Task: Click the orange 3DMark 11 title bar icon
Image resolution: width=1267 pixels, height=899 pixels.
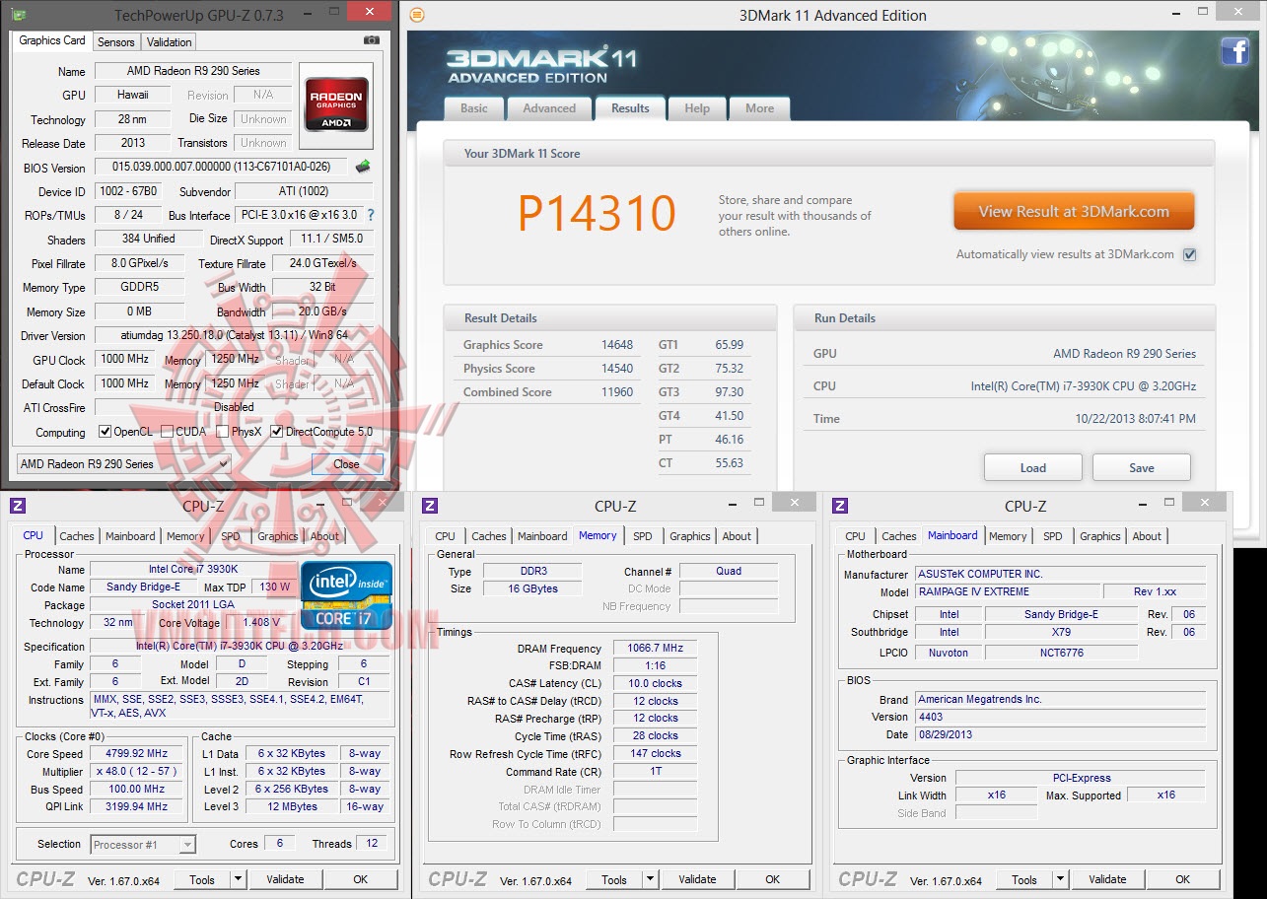Action: click(417, 15)
